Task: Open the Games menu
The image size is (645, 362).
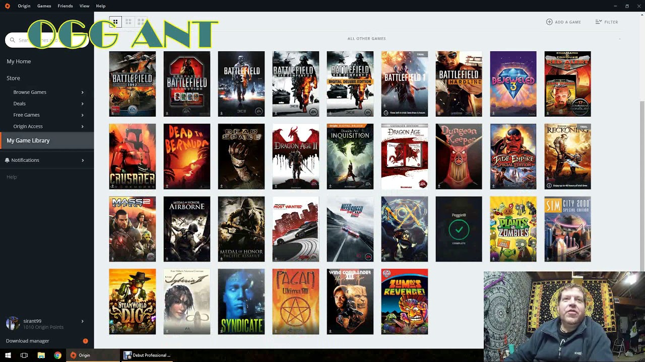Action: (44, 6)
